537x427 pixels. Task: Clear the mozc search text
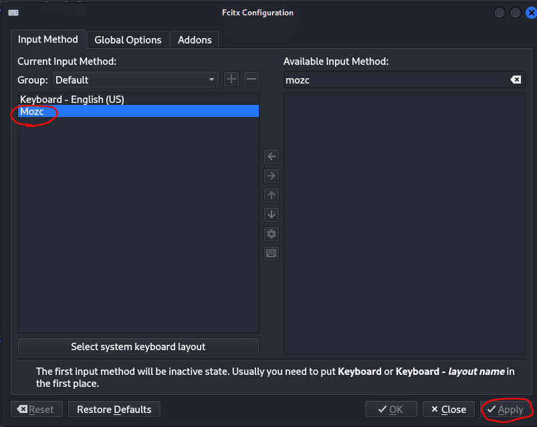[516, 80]
